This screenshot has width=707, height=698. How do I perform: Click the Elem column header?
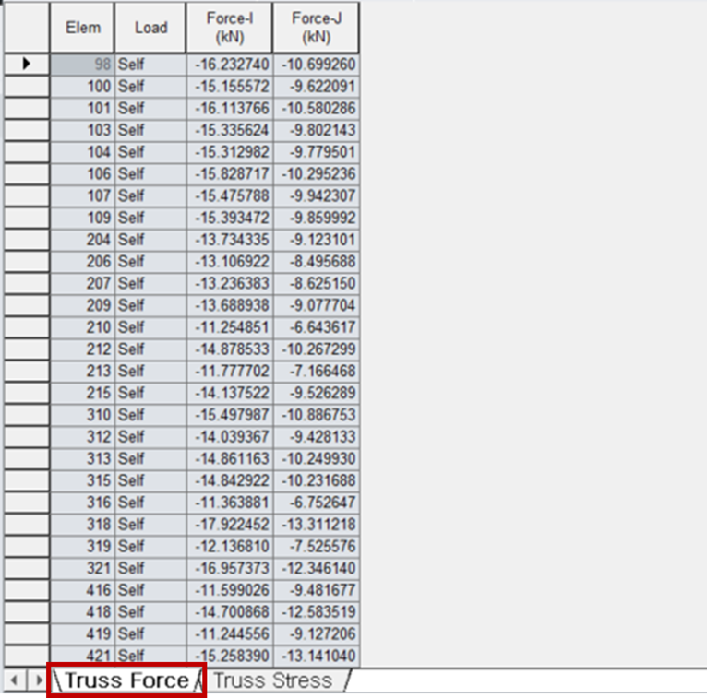click(82, 28)
